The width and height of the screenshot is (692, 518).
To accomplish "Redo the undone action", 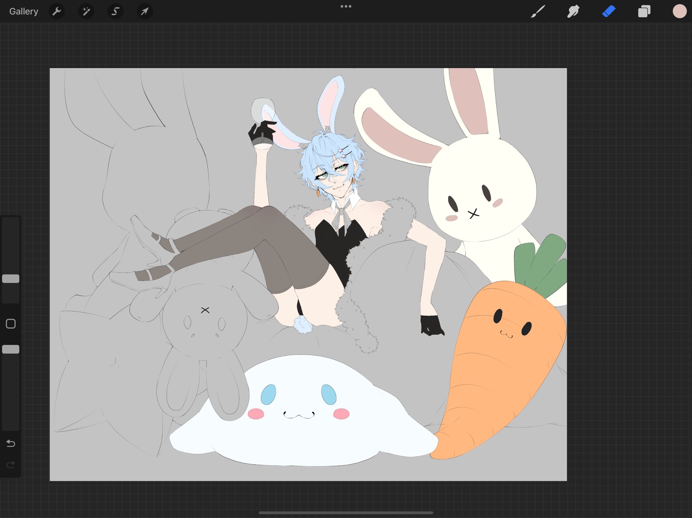I will (11, 465).
